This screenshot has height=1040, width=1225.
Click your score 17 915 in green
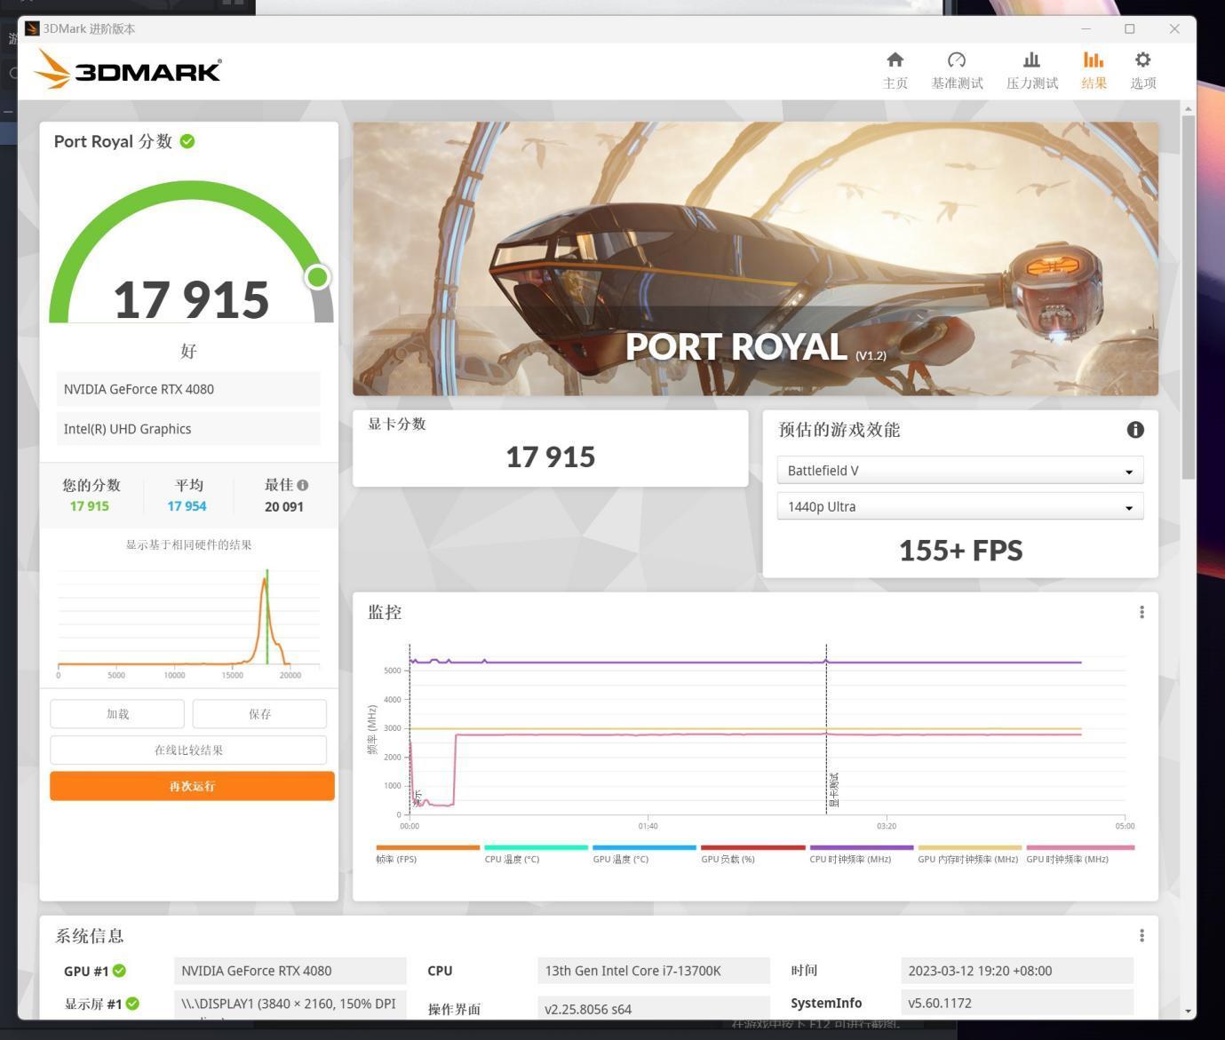[90, 506]
